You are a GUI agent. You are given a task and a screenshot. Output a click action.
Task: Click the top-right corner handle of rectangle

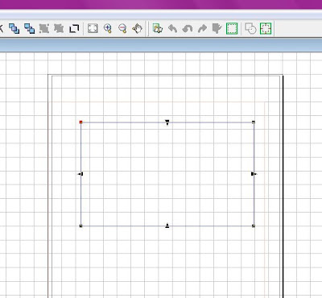coord(254,122)
